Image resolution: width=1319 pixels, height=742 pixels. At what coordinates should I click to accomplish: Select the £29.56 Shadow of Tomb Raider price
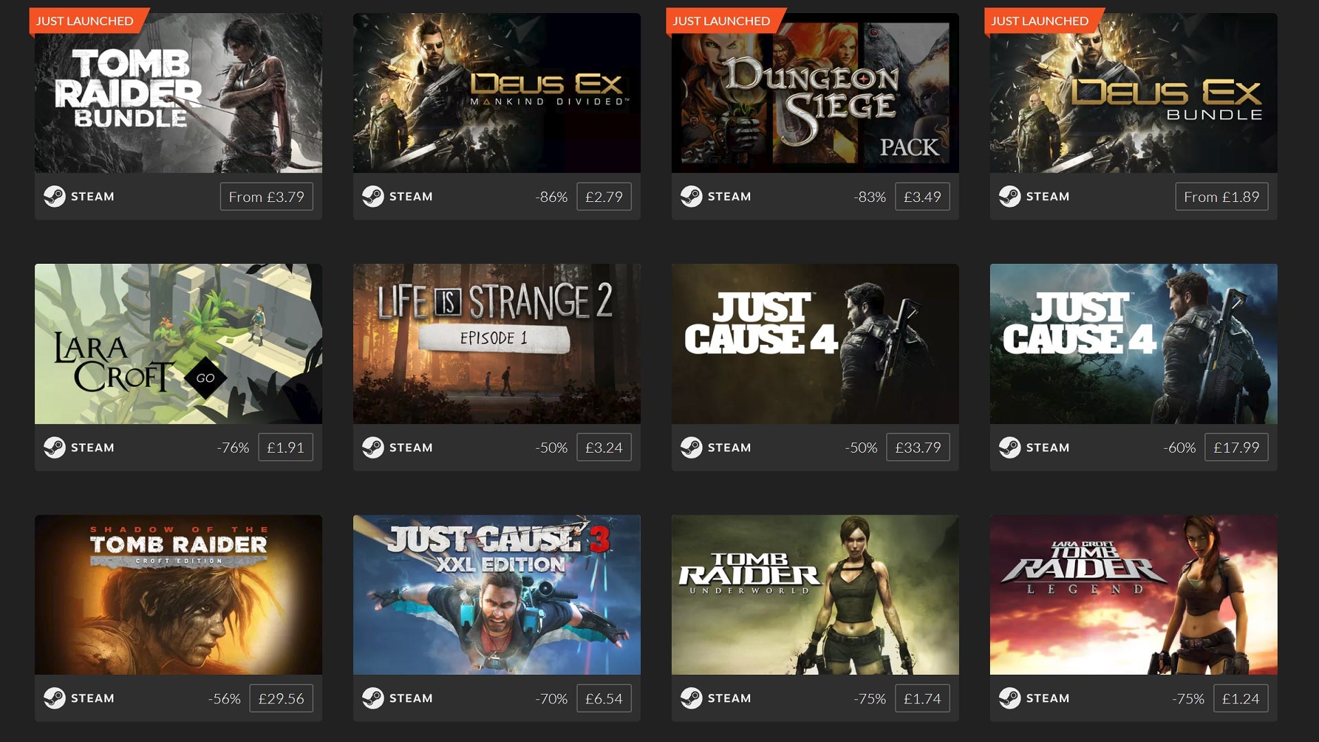click(x=281, y=698)
